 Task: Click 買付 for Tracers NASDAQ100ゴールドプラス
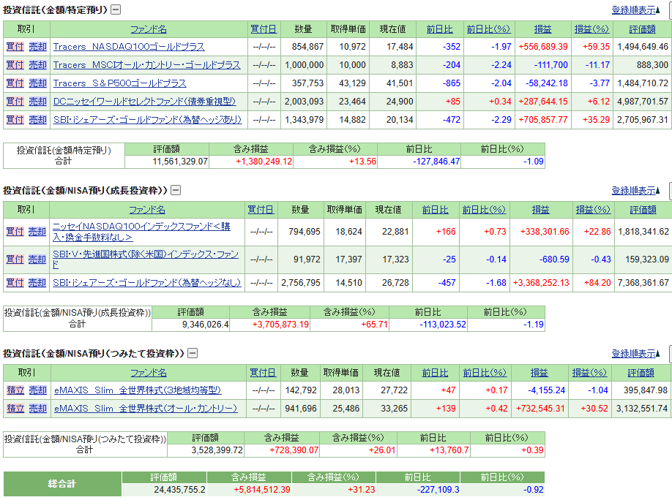(15, 47)
